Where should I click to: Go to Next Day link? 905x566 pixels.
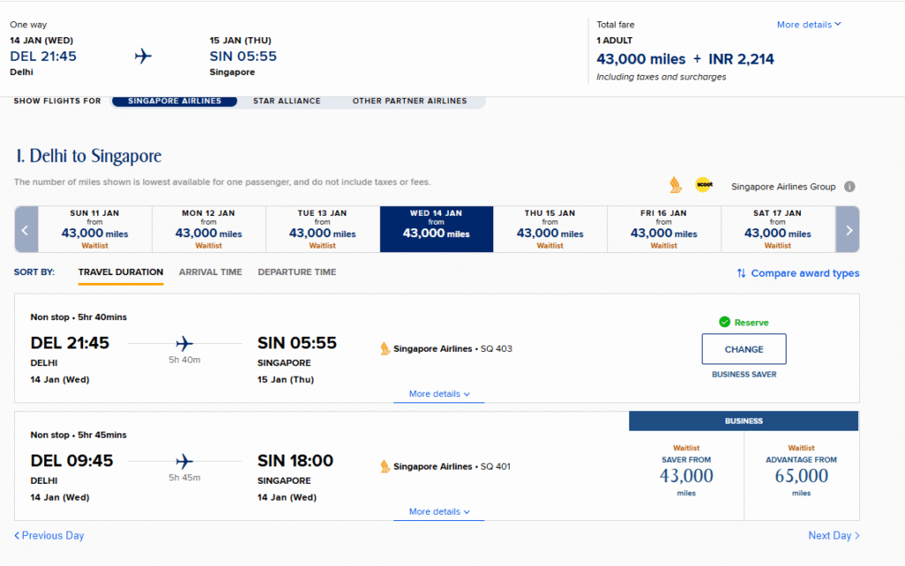tap(833, 536)
